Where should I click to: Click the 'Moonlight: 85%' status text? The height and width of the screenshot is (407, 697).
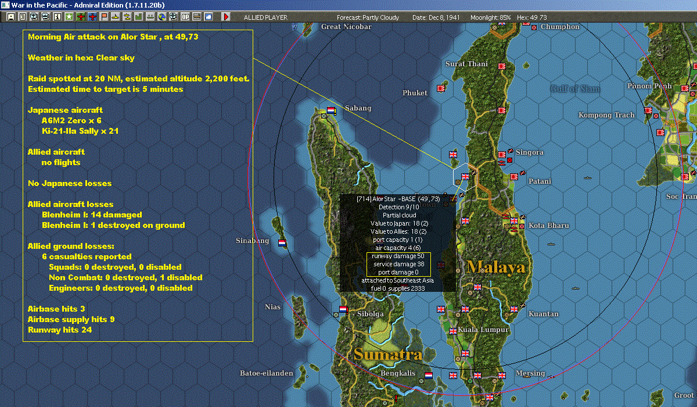coord(491,17)
